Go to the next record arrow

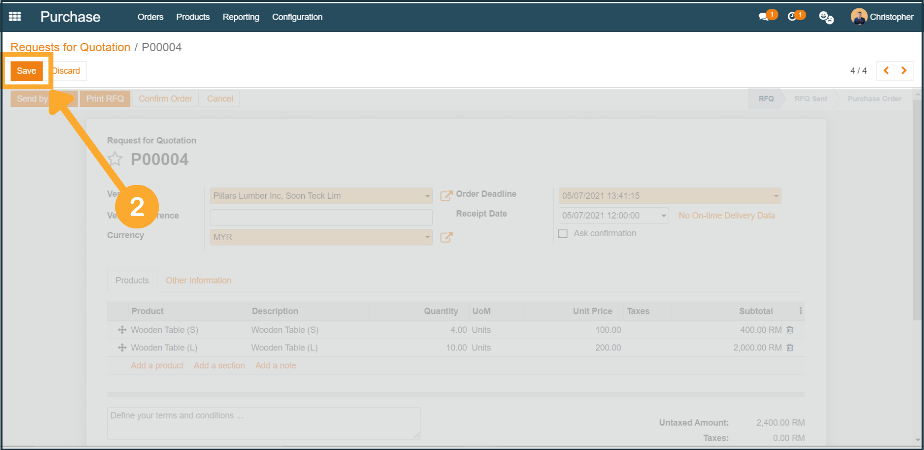click(x=903, y=71)
